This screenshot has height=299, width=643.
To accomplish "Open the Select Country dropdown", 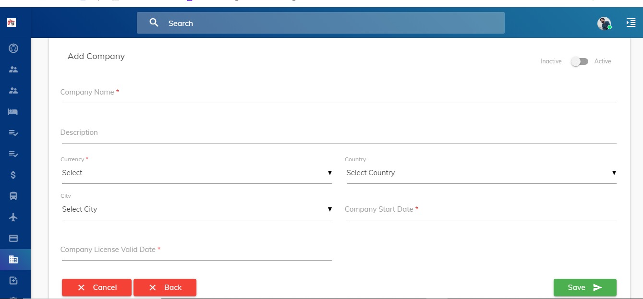I will (481, 173).
